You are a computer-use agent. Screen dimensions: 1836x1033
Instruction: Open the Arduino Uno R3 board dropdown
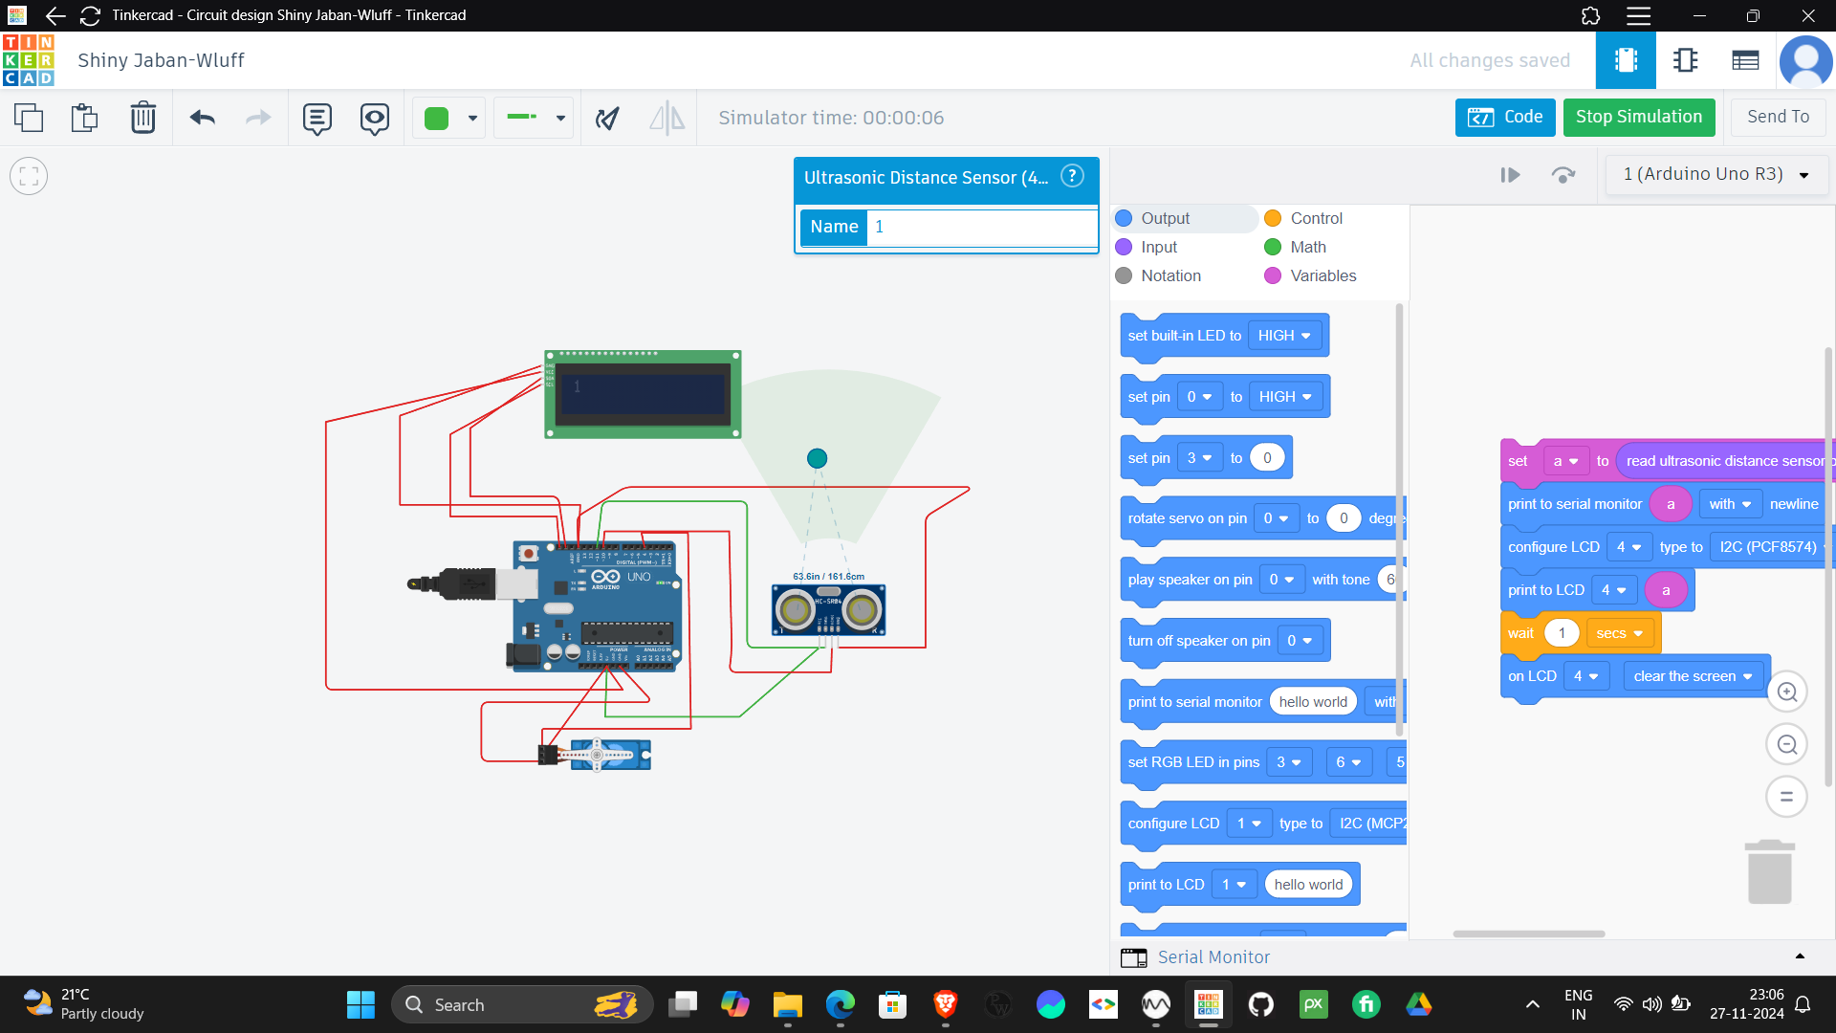click(x=1716, y=174)
